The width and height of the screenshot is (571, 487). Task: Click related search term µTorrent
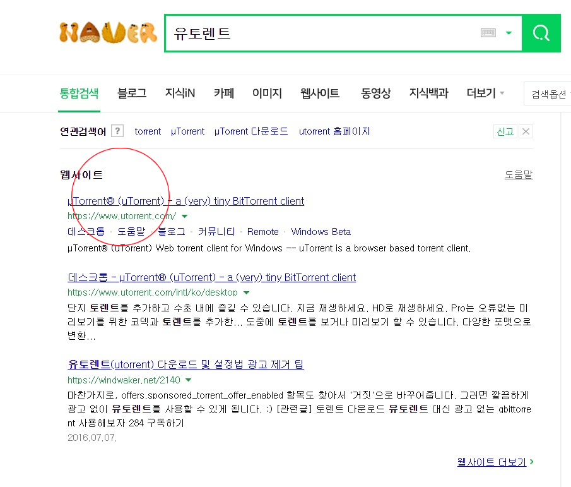[187, 131]
